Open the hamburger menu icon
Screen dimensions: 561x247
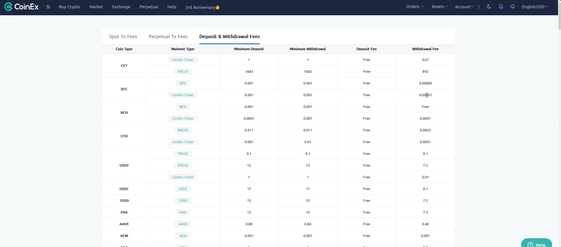pos(49,7)
